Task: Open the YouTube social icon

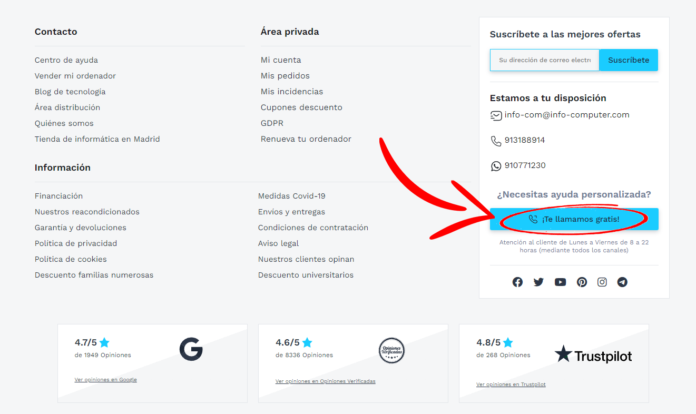Action: coord(560,282)
